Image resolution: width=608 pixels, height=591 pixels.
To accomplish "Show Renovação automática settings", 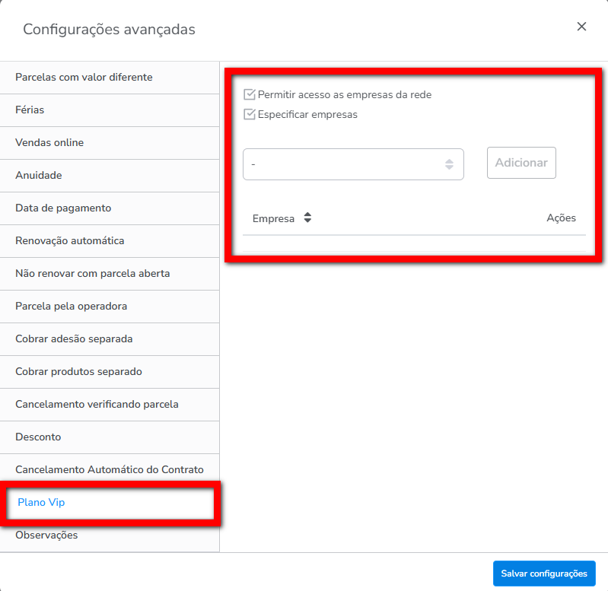I will (69, 241).
